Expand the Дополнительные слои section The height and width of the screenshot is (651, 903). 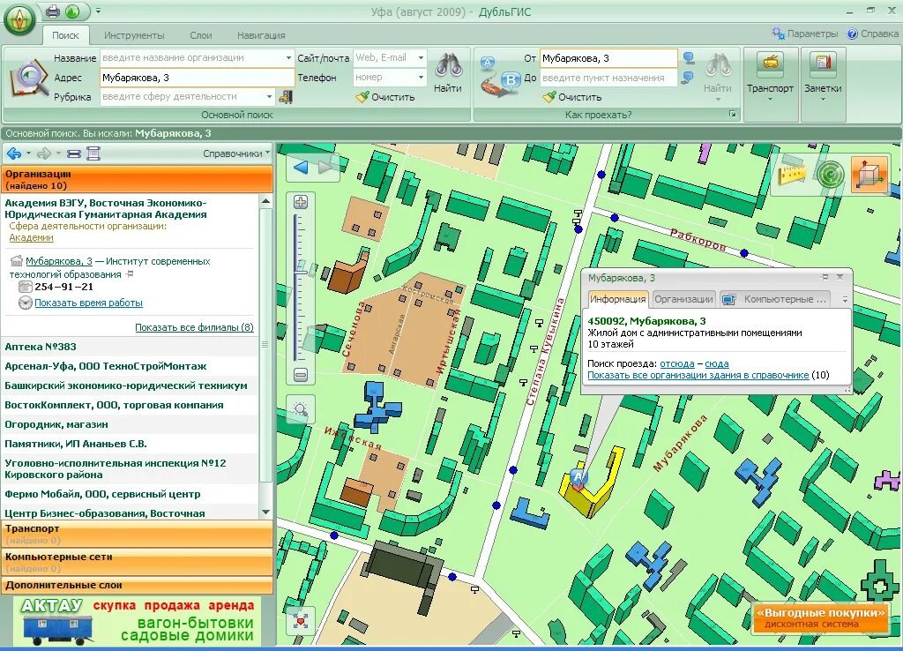137,586
